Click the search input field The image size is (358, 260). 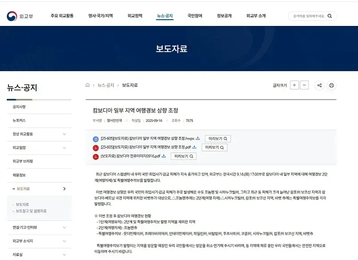[308, 16]
